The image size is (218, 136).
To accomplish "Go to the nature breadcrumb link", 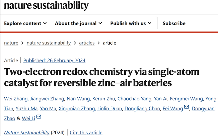I will coord(11,43).
